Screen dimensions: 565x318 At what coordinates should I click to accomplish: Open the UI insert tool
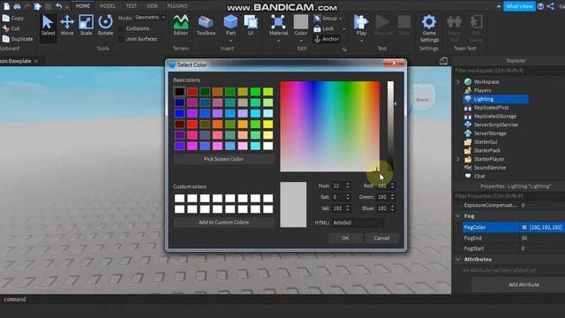(x=251, y=26)
